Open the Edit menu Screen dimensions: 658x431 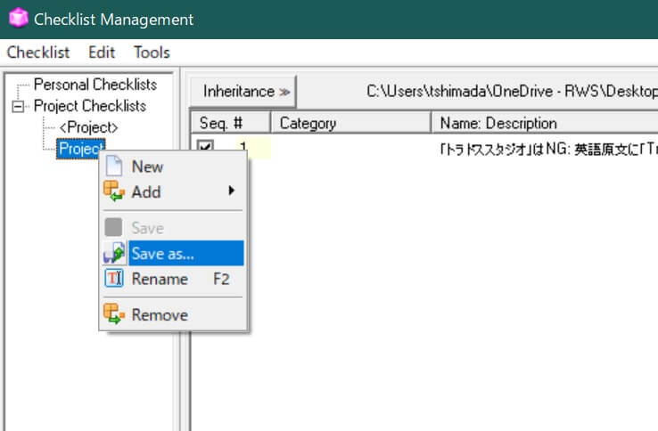click(101, 53)
